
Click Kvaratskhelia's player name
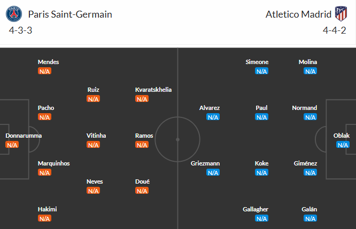(153, 90)
